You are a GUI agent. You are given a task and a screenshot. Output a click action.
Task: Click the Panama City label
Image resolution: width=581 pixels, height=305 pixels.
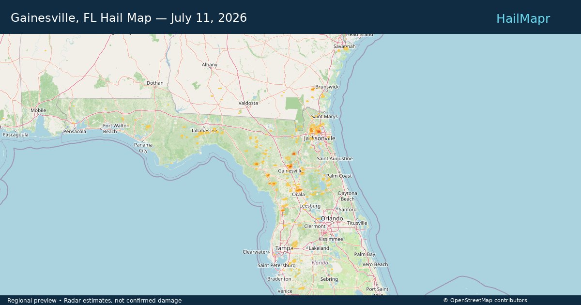point(143,148)
